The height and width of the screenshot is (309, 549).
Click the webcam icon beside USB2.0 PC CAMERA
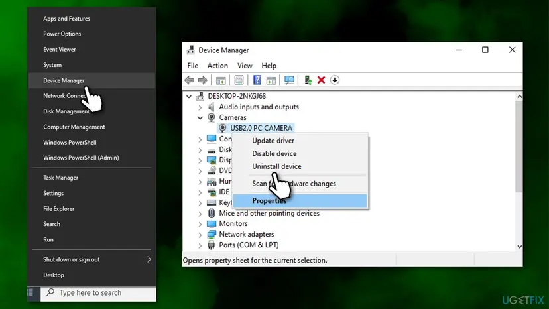[223, 128]
